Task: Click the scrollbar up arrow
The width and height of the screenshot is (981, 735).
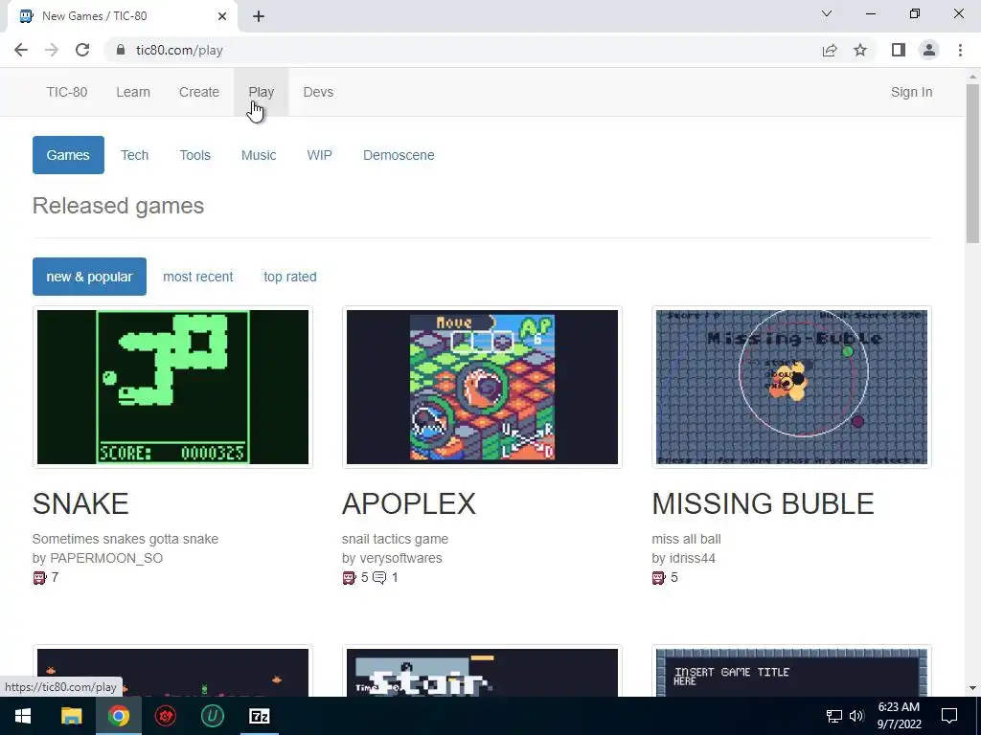Action: 972,77
